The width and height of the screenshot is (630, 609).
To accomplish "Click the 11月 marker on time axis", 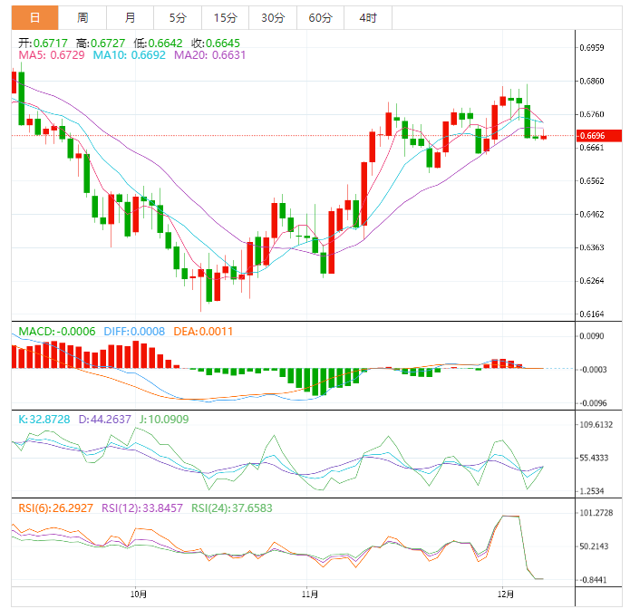I will (x=310, y=594).
